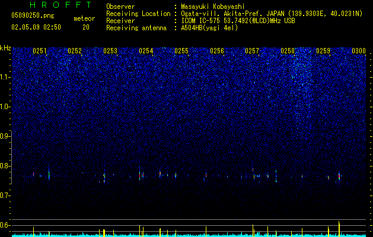Select the ICOM IC-575 53.7492 MHz USB text
This screenshot has width=373, height=237.
[x=238, y=21]
